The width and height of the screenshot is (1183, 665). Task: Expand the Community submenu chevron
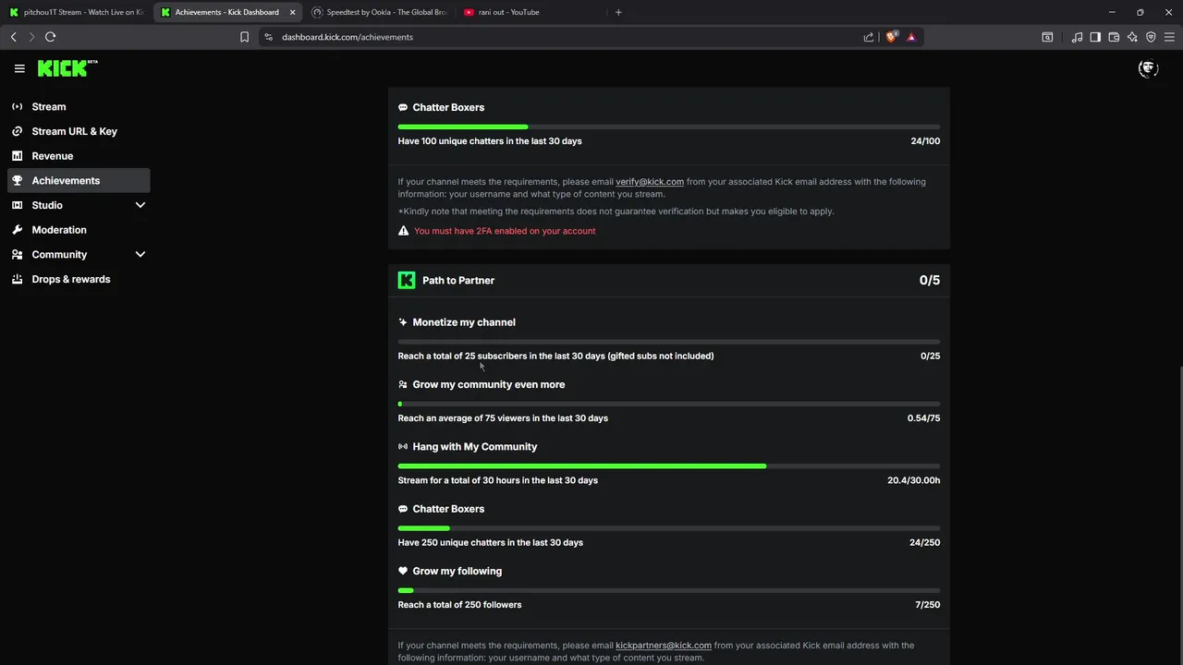click(x=140, y=254)
